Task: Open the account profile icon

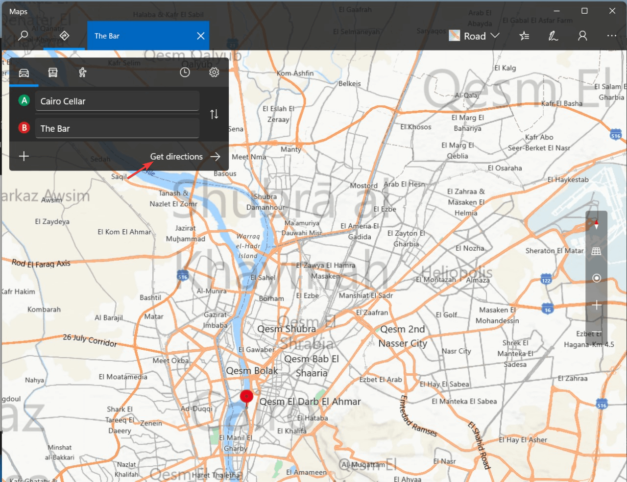Action: (x=582, y=36)
